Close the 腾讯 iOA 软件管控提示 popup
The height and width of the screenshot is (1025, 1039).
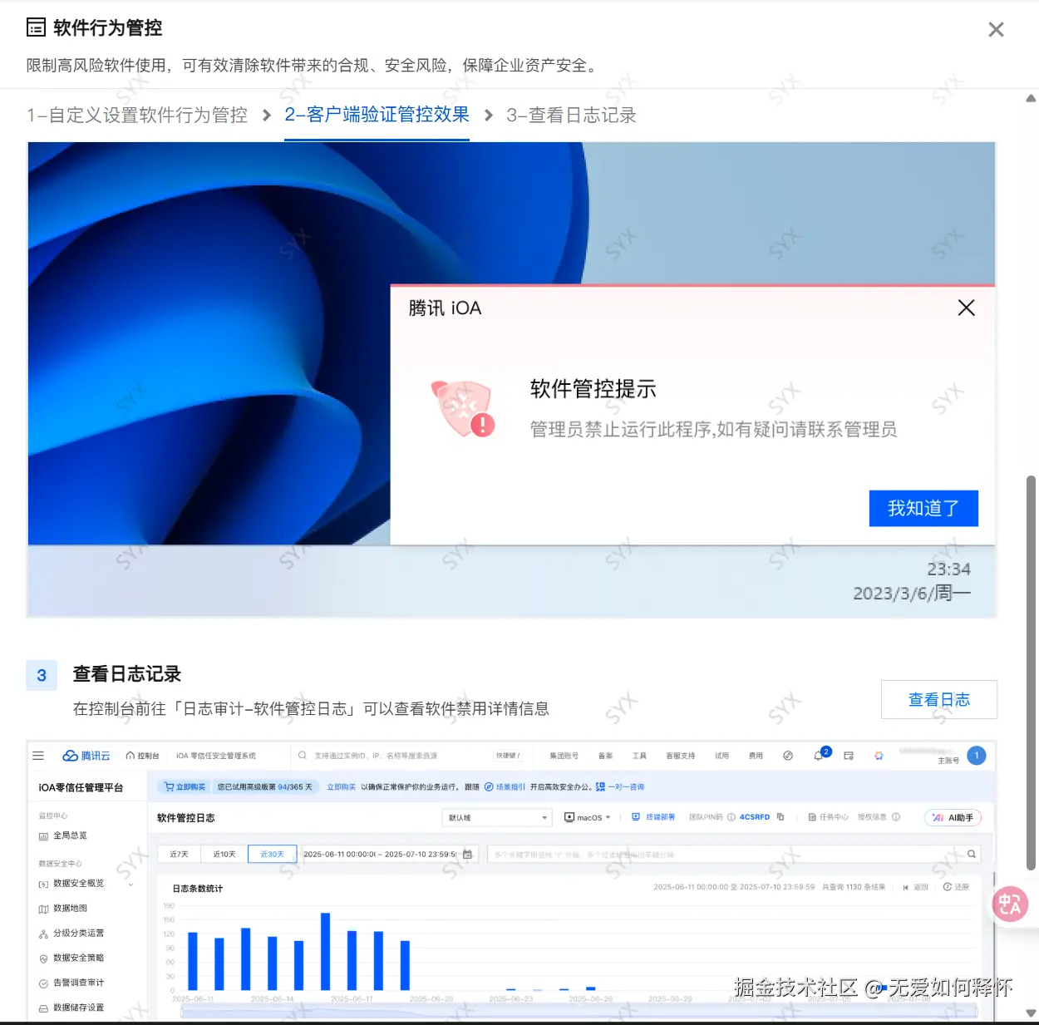(x=966, y=308)
